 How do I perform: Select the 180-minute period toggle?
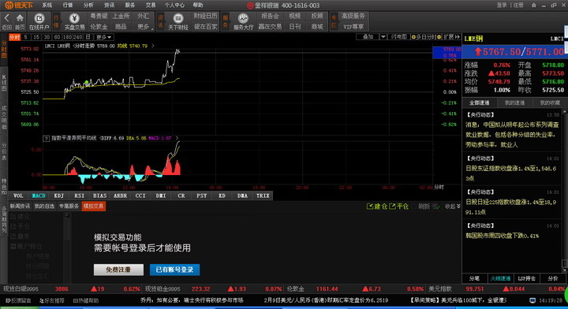click(x=67, y=37)
